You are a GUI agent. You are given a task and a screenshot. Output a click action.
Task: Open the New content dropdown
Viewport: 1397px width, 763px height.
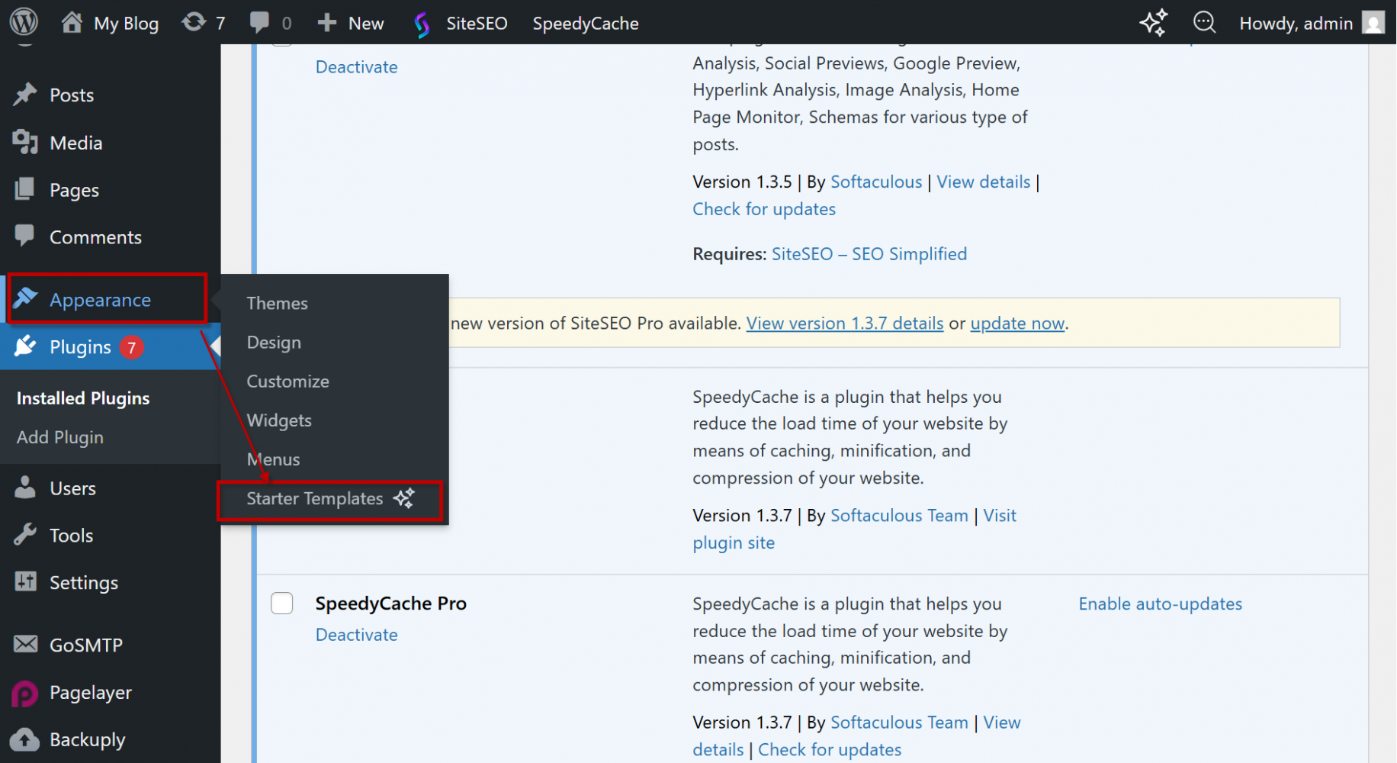[351, 23]
